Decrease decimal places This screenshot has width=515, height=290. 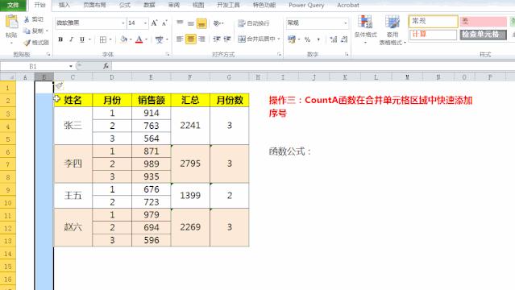point(344,39)
